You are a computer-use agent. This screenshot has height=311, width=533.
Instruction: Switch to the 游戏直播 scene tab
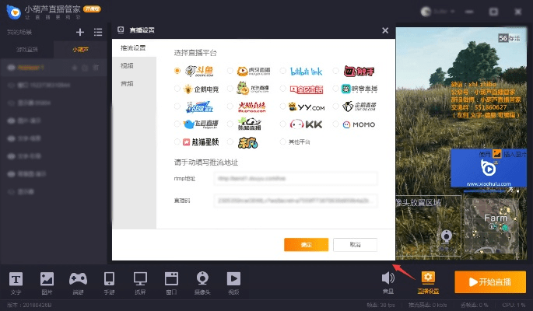pos(27,50)
